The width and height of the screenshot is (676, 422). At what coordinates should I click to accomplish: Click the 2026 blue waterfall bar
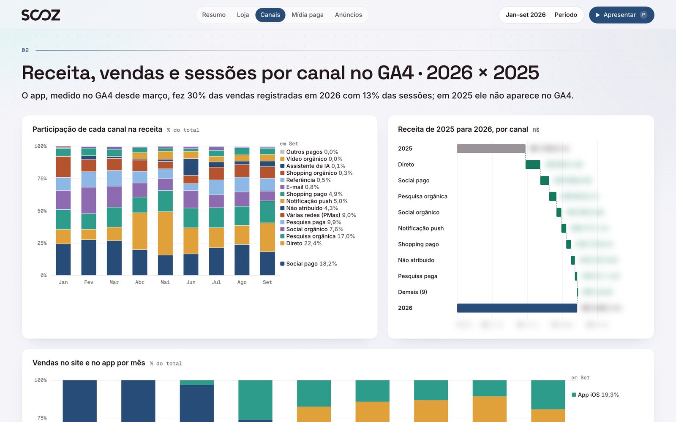517,308
